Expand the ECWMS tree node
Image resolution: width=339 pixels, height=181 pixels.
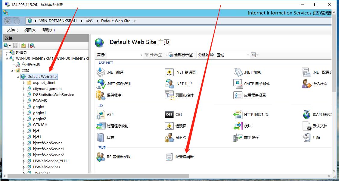[24, 101]
